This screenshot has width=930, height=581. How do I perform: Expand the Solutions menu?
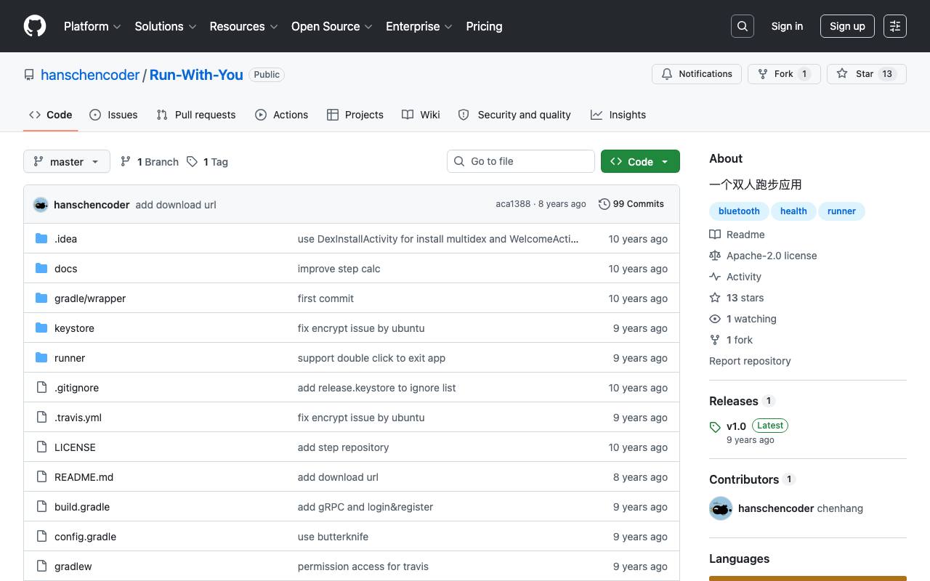tap(166, 26)
